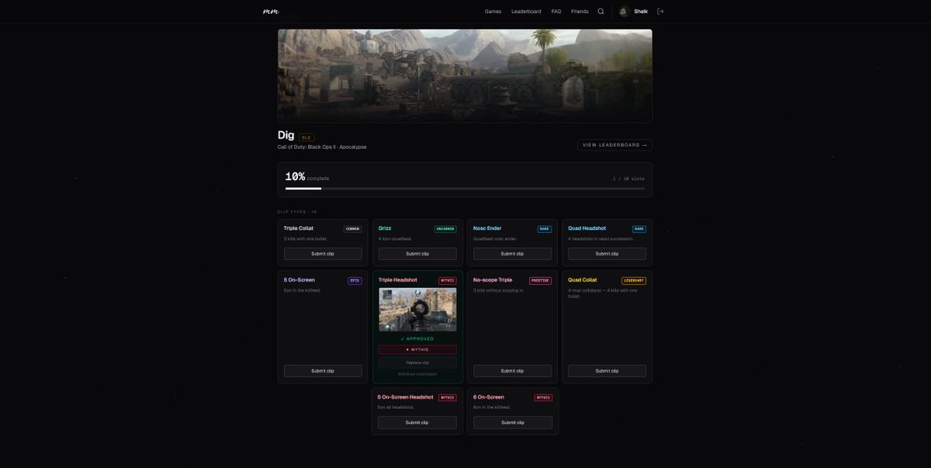
Task: Open the Games menu item
Action: (x=493, y=12)
